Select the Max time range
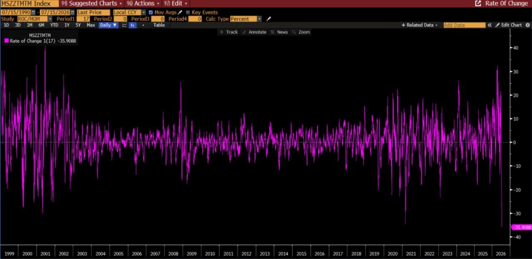Screen dimensions: 532x259 (x=91, y=25)
